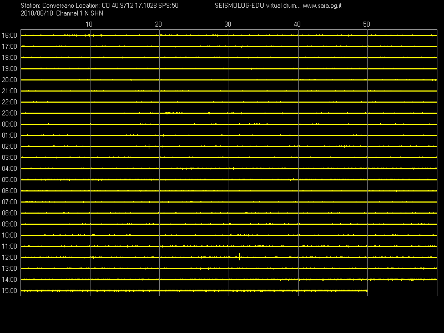444x333 pixels.
Task: Click the date 2010/06/18
Action: [x=37, y=13]
